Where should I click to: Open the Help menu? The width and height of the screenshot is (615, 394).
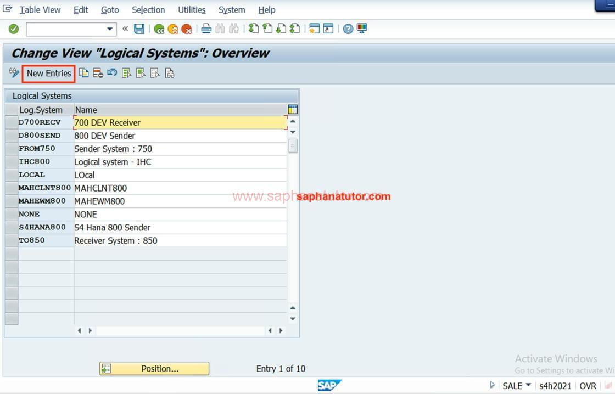point(267,10)
